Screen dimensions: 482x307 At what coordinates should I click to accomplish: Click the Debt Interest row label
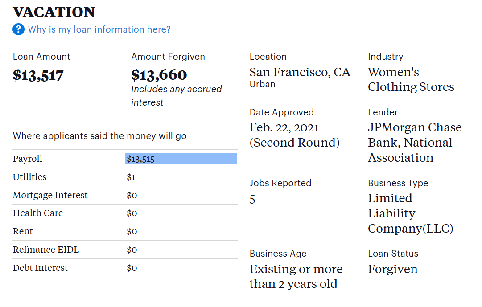coord(40,268)
